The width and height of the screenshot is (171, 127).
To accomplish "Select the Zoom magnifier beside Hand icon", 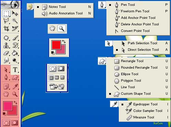I will (x=61, y=28).
